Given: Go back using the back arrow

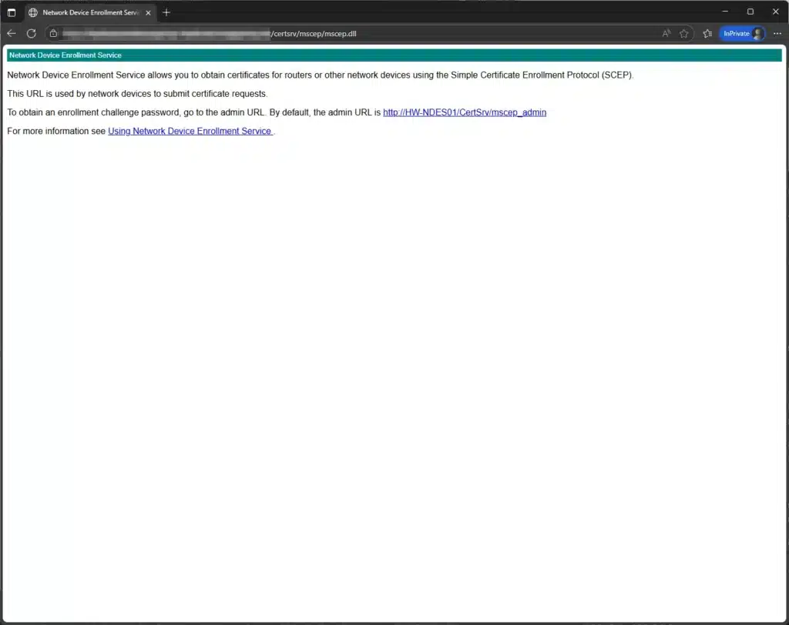Looking at the screenshot, I should 12,33.
